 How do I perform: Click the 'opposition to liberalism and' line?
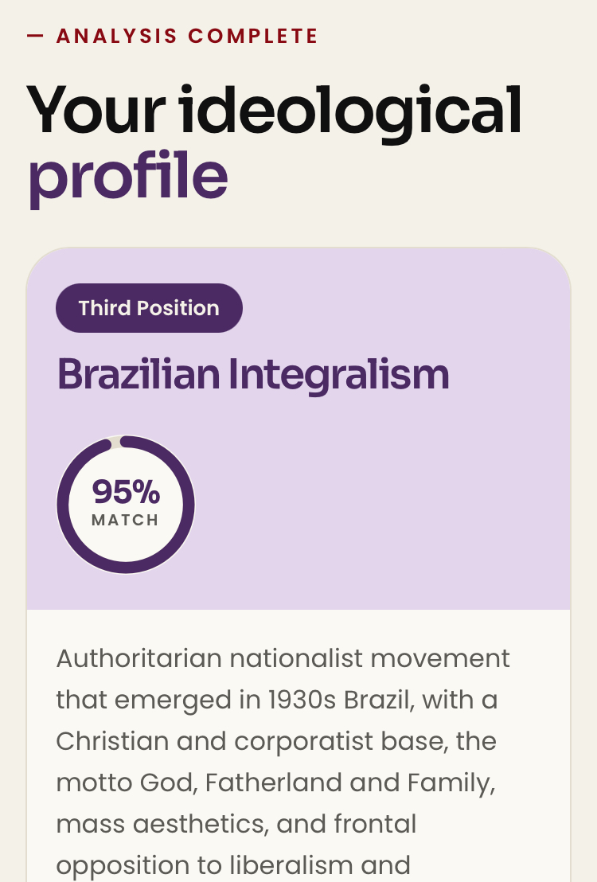[x=233, y=866]
